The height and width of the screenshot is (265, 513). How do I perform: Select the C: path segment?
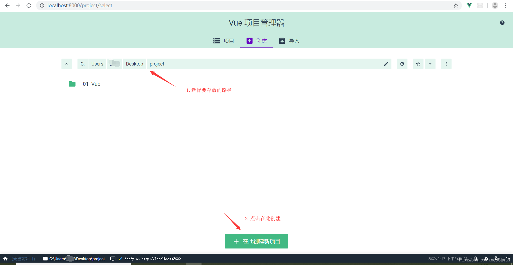point(83,64)
